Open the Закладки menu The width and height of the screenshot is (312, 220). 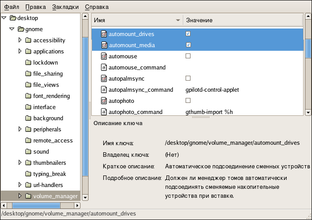[65, 7]
